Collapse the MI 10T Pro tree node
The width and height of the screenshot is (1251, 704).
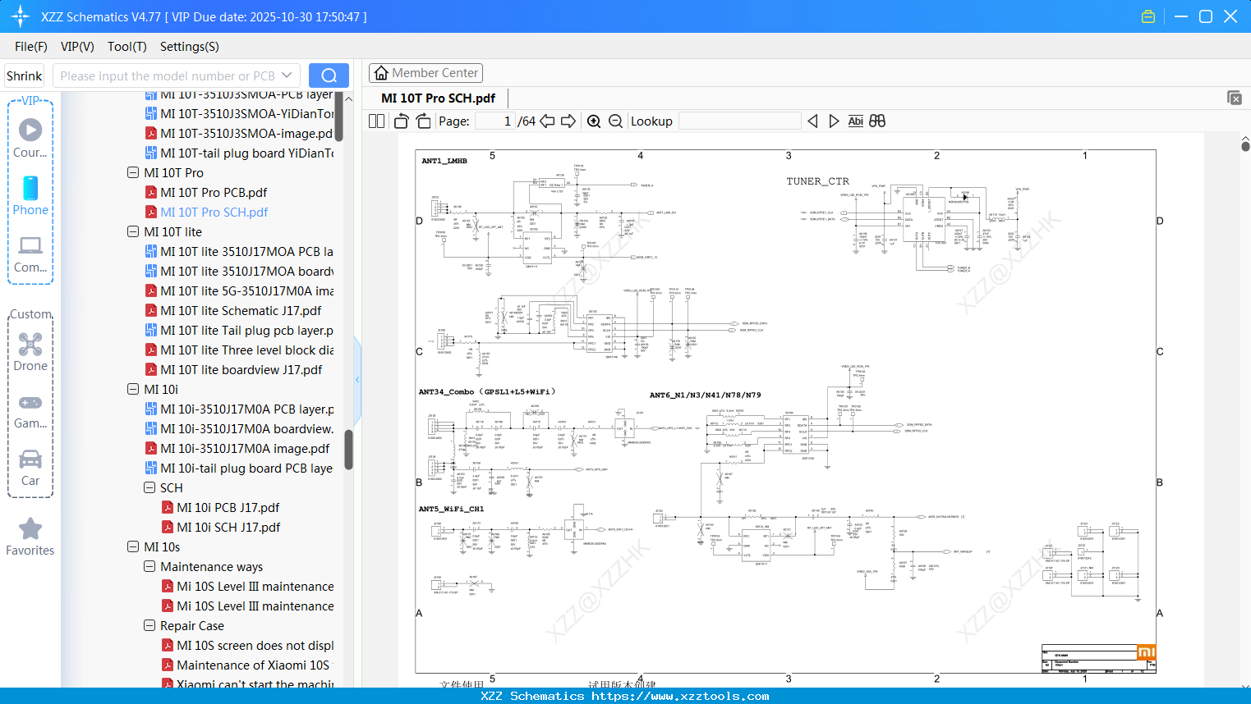pyautogui.click(x=133, y=173)
